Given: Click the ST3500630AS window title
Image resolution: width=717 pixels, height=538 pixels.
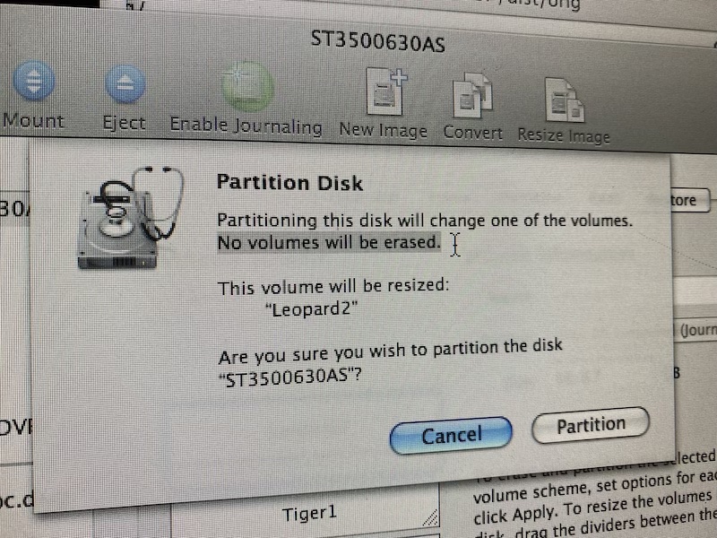Looking at the screenshot, I should point(377,41).
